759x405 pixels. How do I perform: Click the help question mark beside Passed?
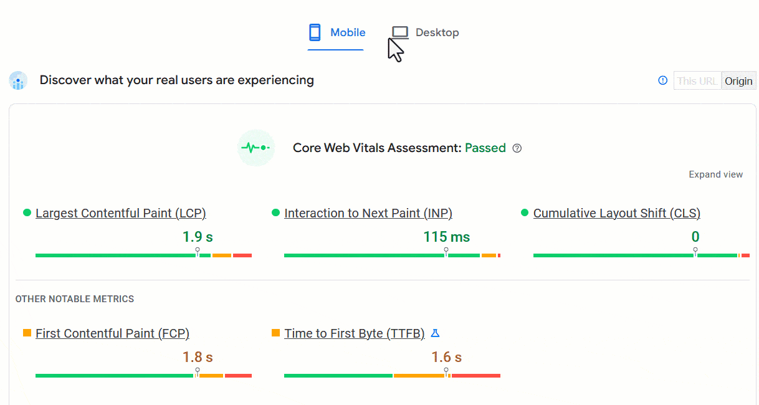[517, 148]
